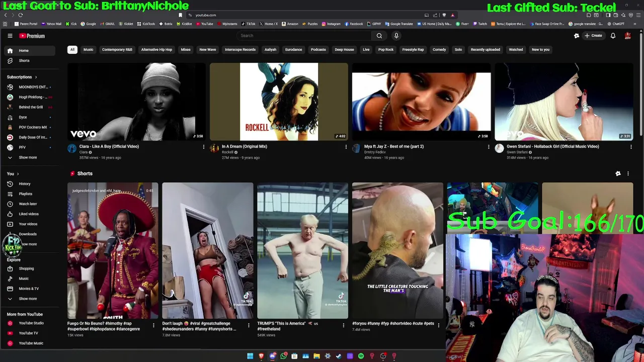Play the little creature bald man short

click(x=397, y=250)
